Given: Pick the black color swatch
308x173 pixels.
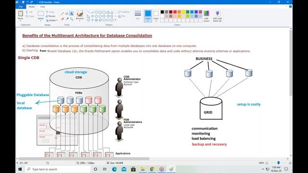Looking at the screenshot, I should pos(162,12).
